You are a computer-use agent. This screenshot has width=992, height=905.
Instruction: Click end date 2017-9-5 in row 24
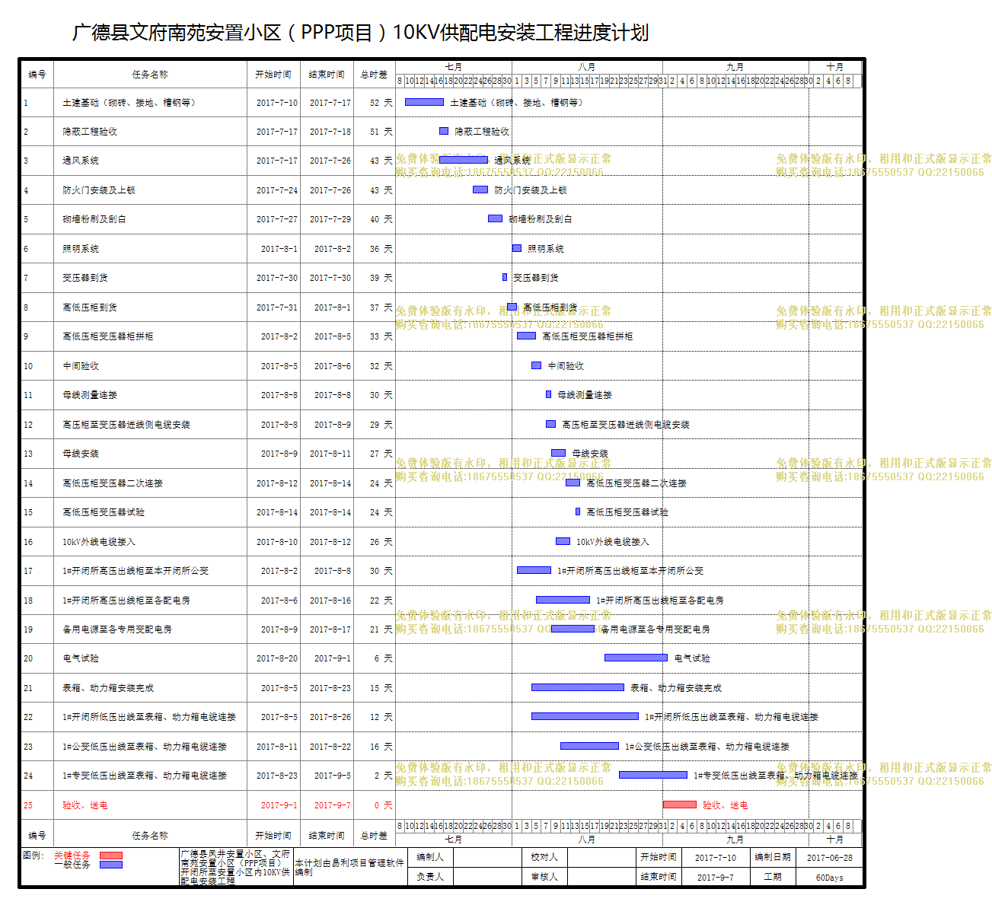[x=333, y=776]
